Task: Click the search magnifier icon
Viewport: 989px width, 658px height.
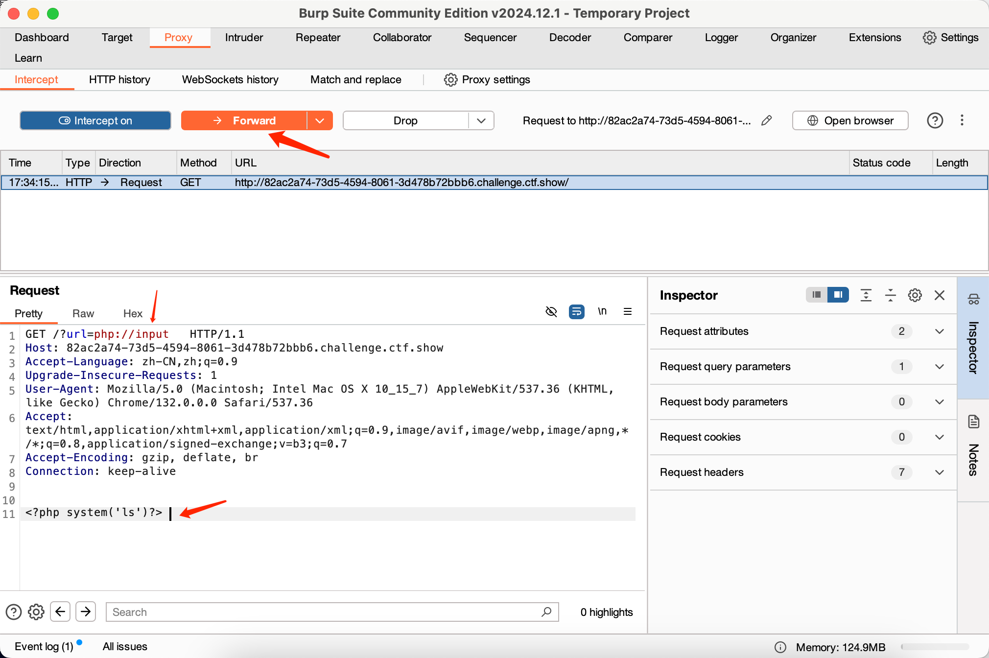Action: point(546,612)
